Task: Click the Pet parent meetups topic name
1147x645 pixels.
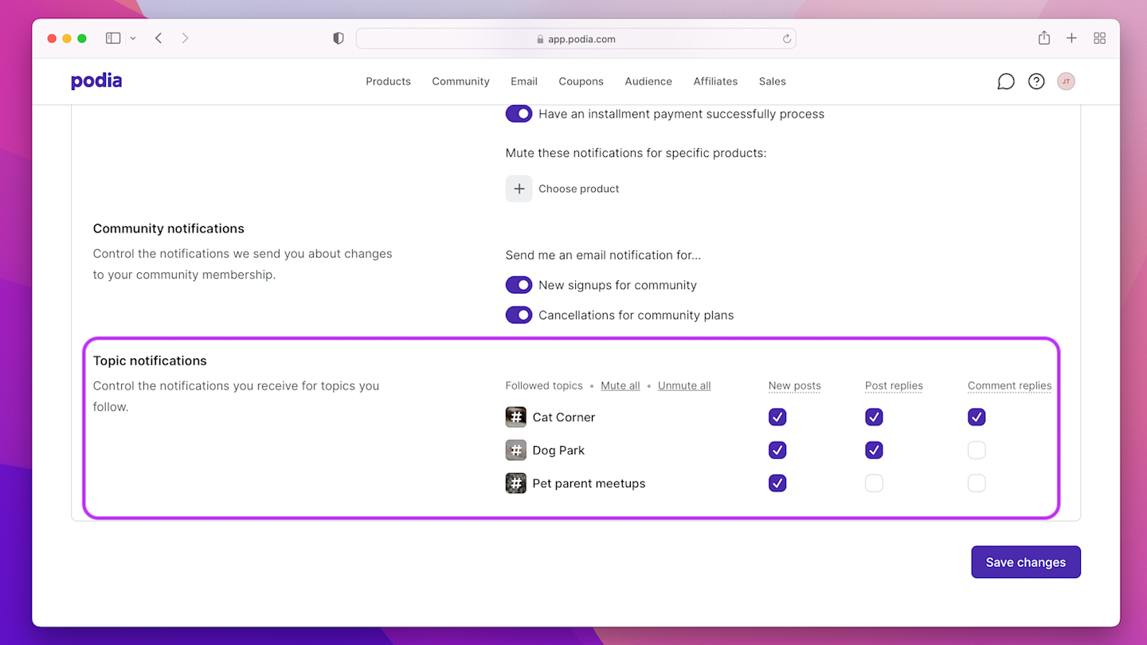Action: coord(589,483)
